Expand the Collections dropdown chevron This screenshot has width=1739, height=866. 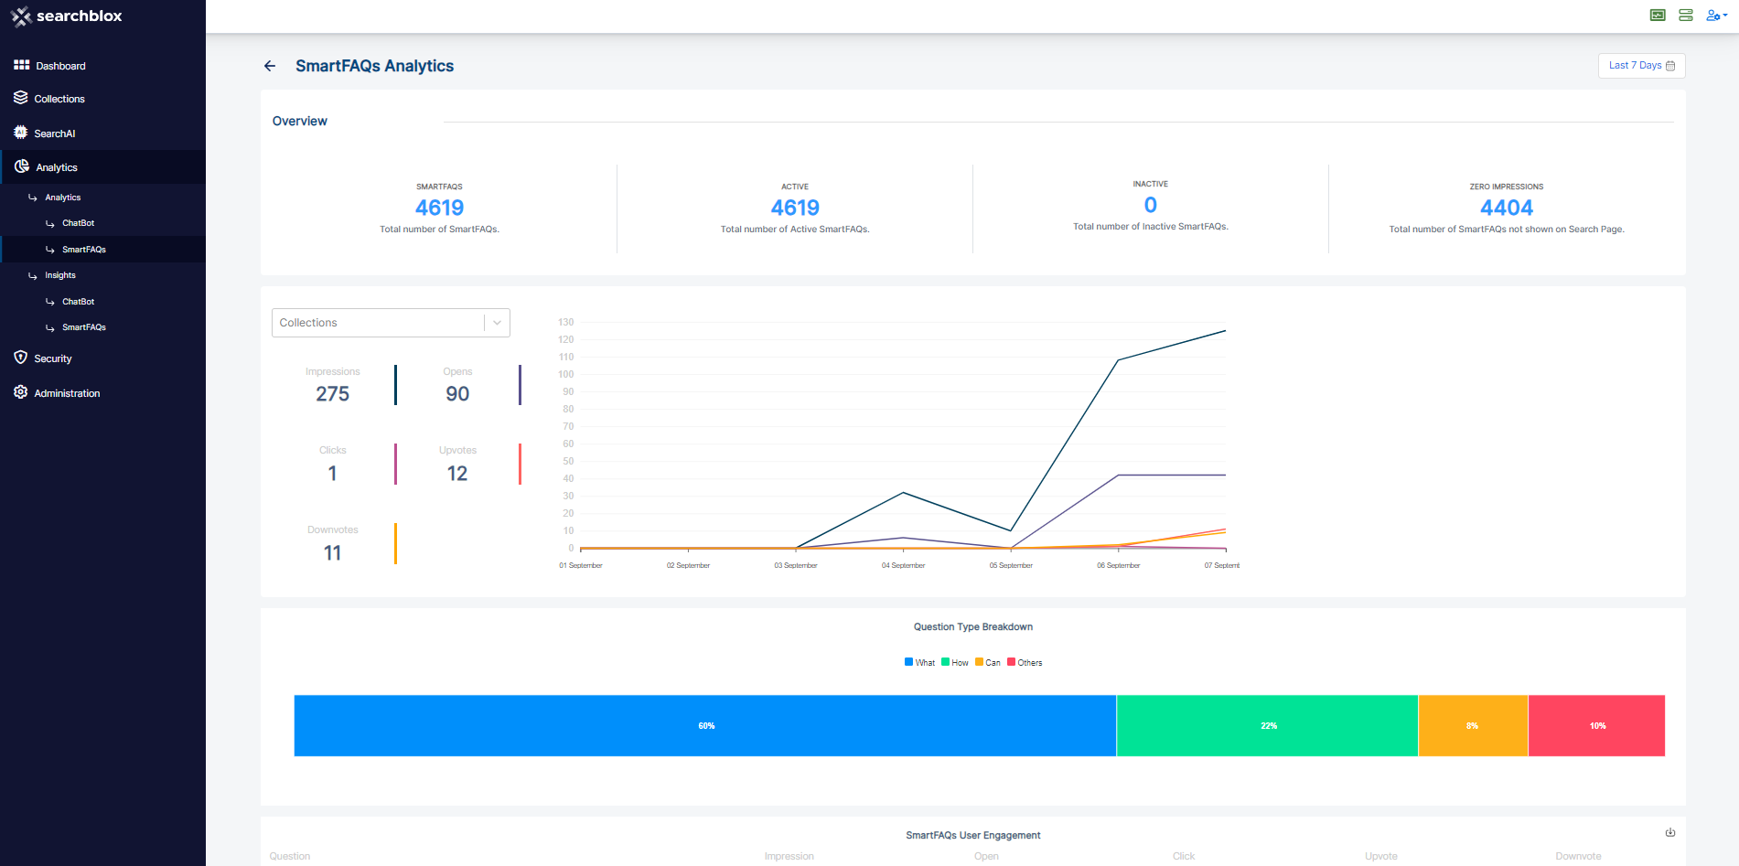[x=498, y=323]
